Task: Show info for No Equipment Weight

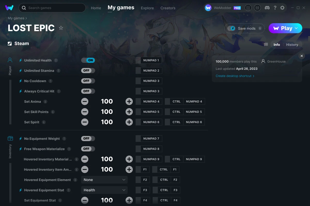Action: pyautogui.click(x=64, y=139)
